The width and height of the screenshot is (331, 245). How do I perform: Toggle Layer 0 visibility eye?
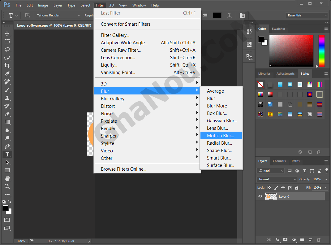coord(260,196)
